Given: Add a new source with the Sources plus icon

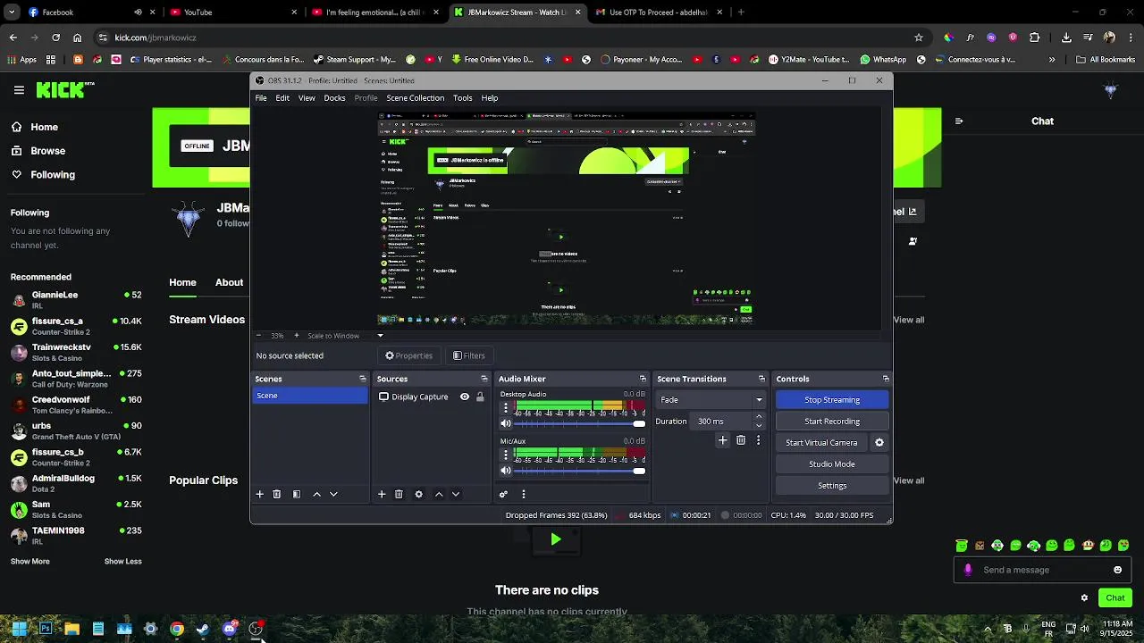Looking at the screenshot, I should (382, 494).
